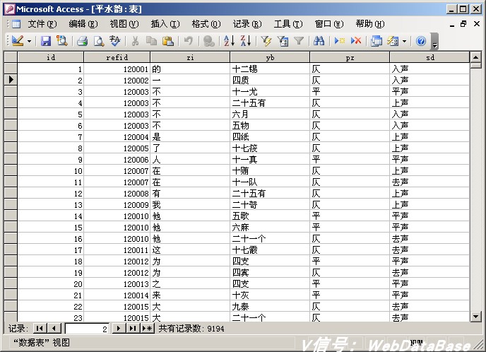Open print preview
This screenshot has width=486, height=352.
click(x=99, y=40)
